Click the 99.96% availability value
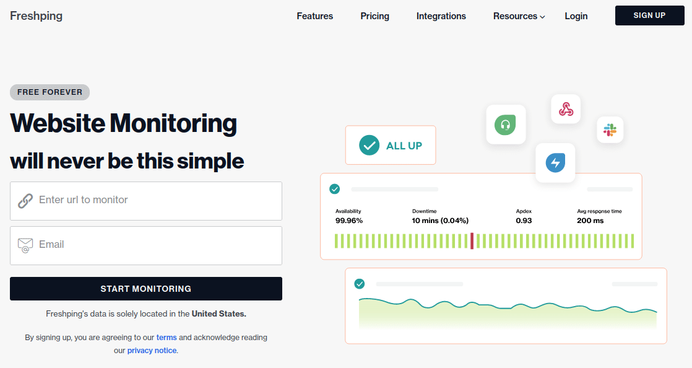Image resolution: width=692 pixels, height=368 pixels. pyautogui.click(x=348, y=221)
